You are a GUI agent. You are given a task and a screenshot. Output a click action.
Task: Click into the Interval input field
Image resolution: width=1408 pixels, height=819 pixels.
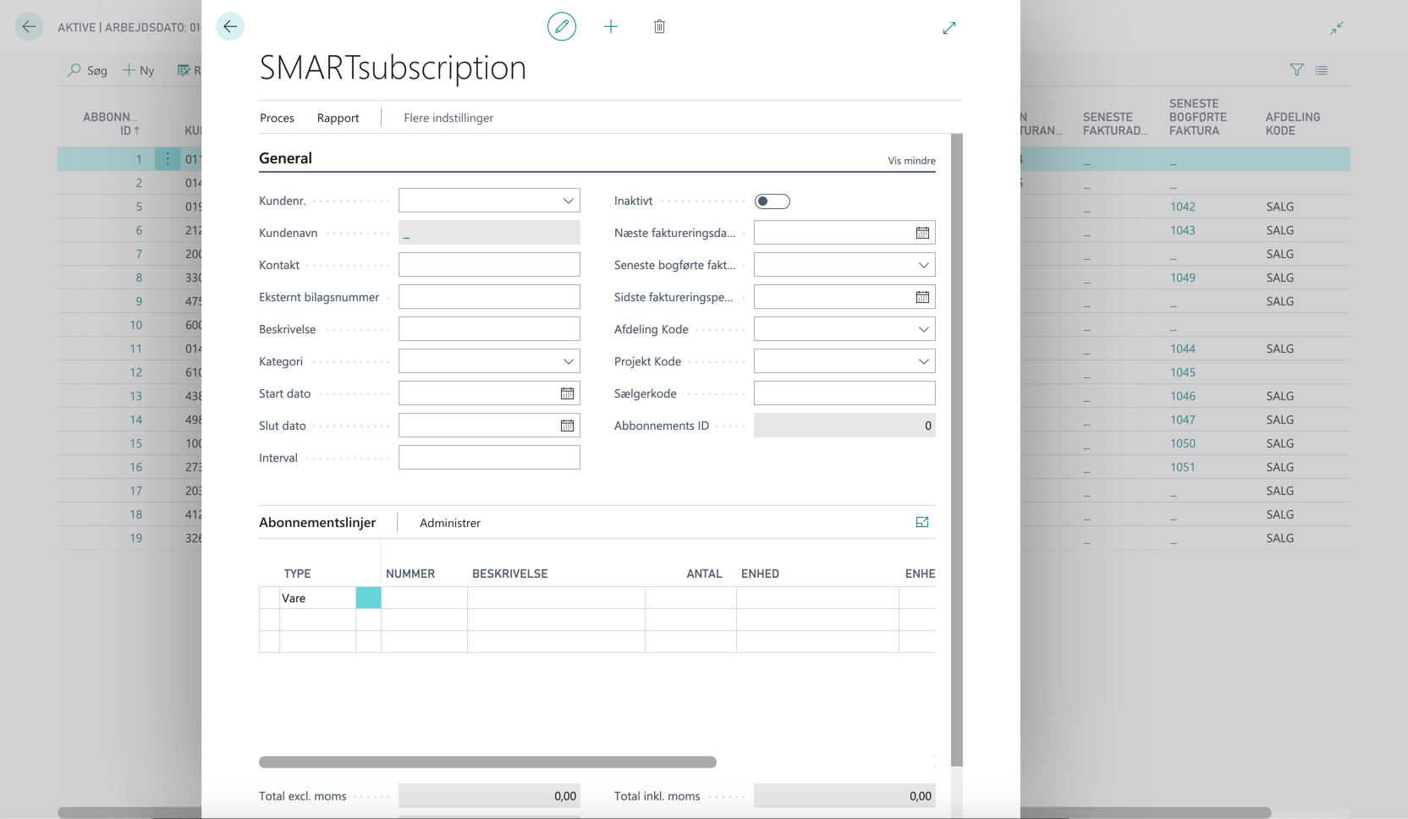click(x=489, y=458)
